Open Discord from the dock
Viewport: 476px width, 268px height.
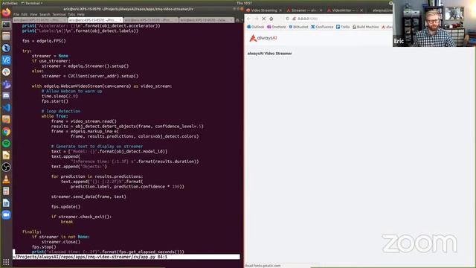pyautogui.click(x=6, y=96)
